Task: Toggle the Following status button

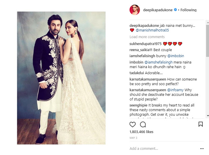Action: [188, 10]
